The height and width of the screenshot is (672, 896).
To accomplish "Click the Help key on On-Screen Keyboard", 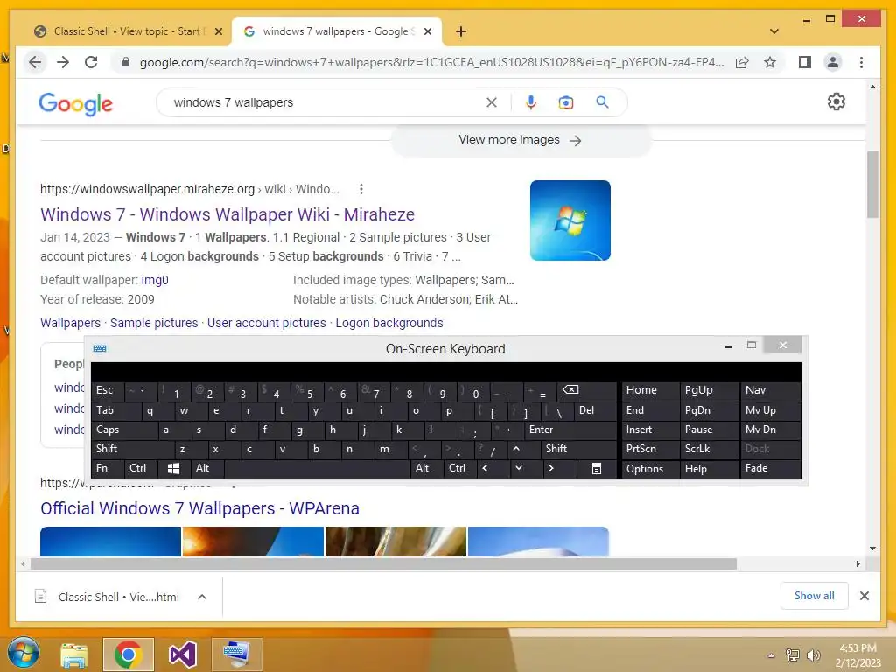I will [x=709, y=469].
